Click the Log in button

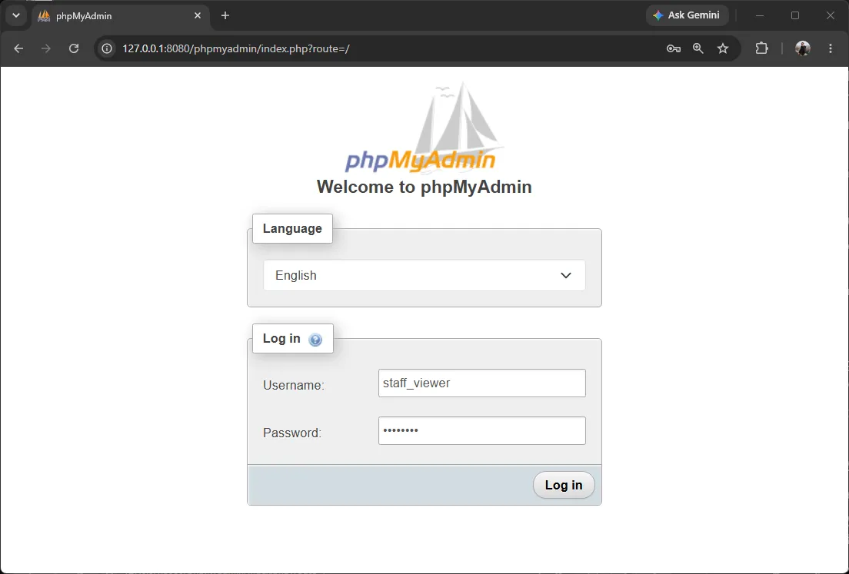pos(564,485)
